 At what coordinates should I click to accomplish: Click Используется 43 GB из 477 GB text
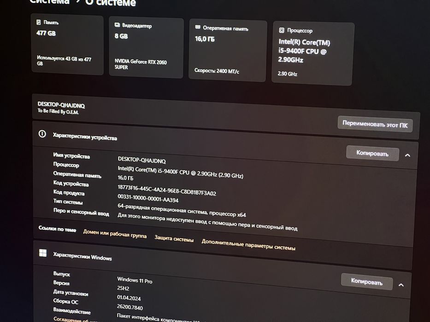coord(64,61)
